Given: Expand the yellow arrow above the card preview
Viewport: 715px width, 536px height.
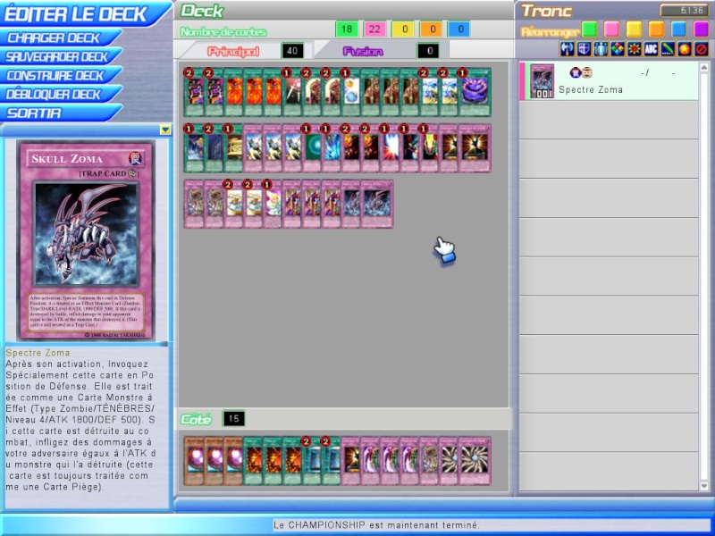Looking at the screenshot, I should click(165, 130).
